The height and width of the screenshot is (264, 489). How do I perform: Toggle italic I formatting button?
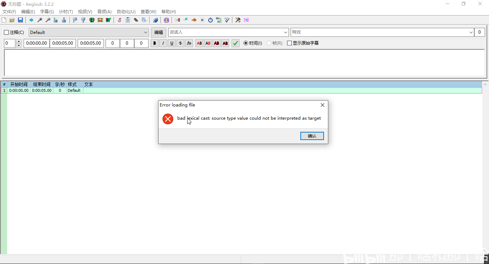tap(163, 43)
